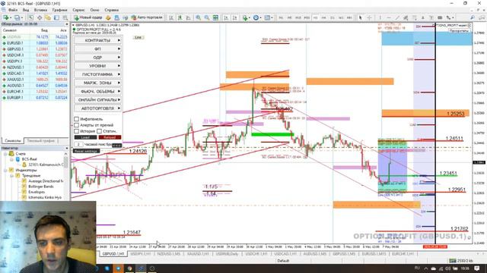Enable chart Auto Scroll icon
Image resolution: width=487 pixels, height=273 pixels.
click(226, 17)
